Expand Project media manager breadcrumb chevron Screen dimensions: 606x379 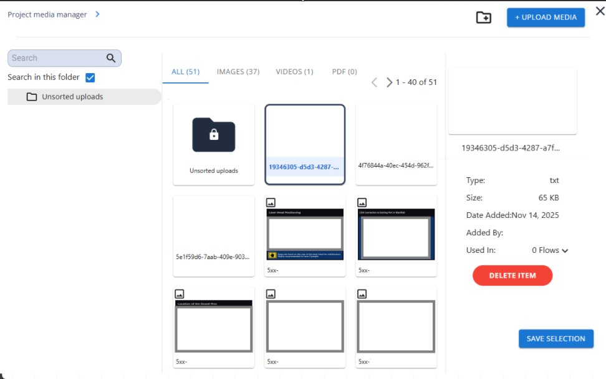pyautogui.click(x=98, y=14)
